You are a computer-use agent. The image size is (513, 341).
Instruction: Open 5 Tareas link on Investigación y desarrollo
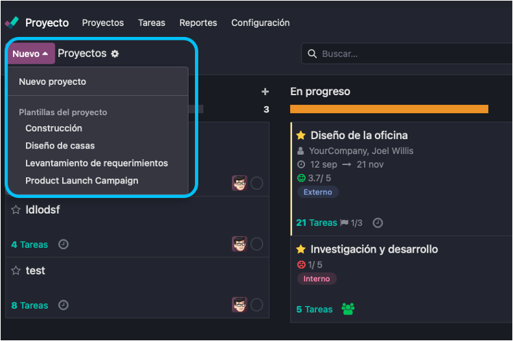pyautogui.click(x=315, y=310)
